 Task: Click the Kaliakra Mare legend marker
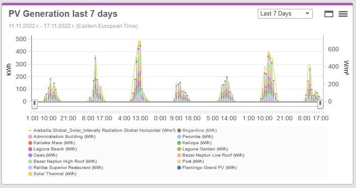pyautogui.click(x=31, y=143)
